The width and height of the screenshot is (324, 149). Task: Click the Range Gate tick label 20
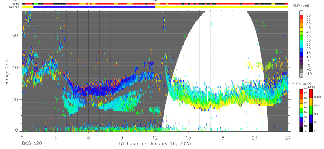tap(16, 99)
